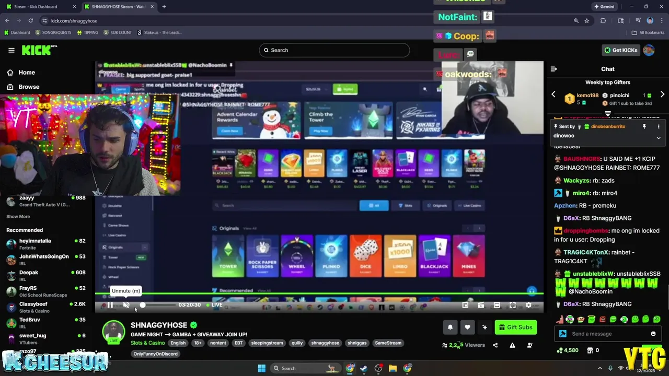The width and height of the screenshot is (669, 376).
Task: Click the Slots & Casino category link
Action: 147,343
